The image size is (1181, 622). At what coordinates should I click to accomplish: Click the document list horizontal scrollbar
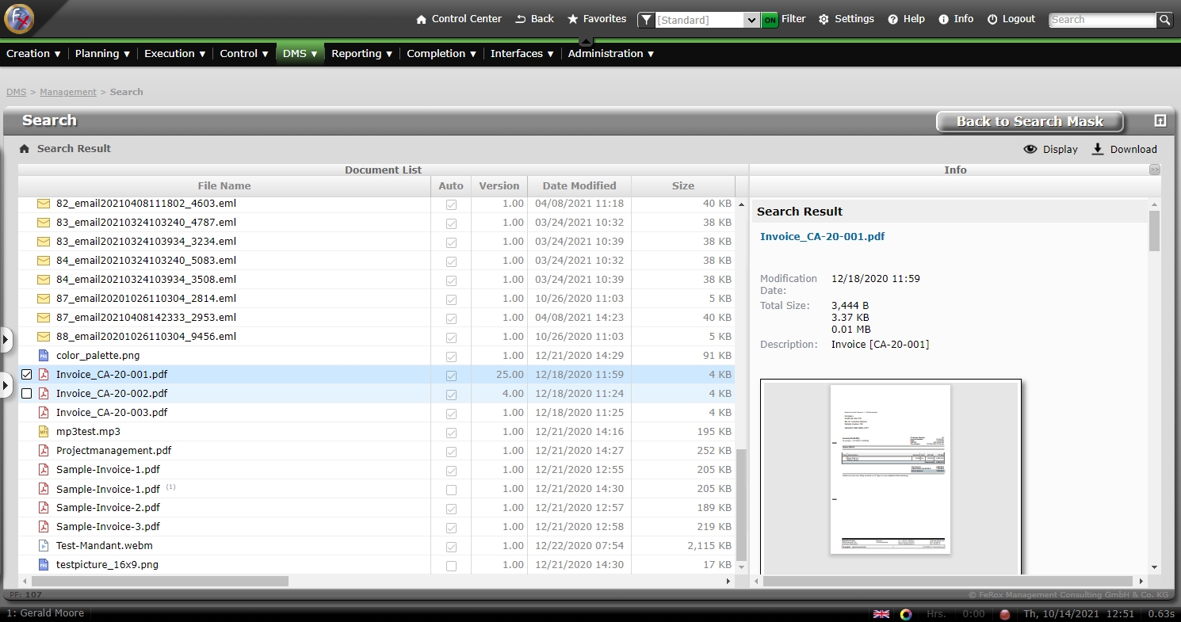(160, 582)
